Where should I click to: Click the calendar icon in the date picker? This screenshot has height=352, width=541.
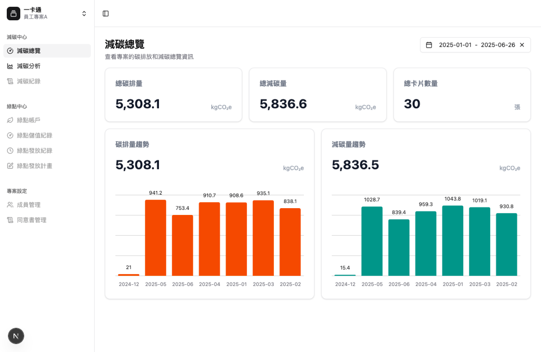point(430,44)
